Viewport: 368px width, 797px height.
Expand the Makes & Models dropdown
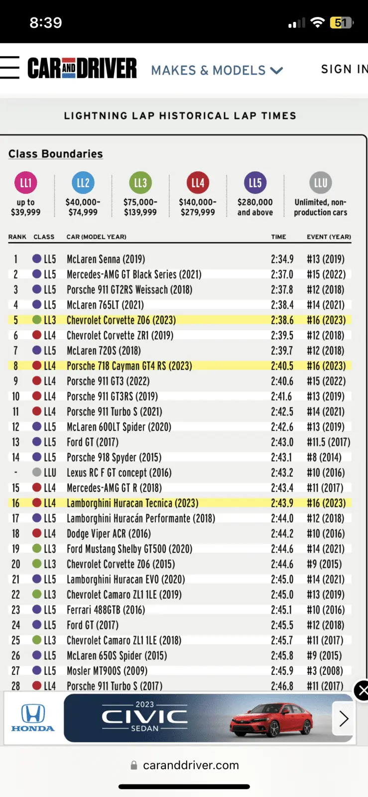[x=217, y=70]
